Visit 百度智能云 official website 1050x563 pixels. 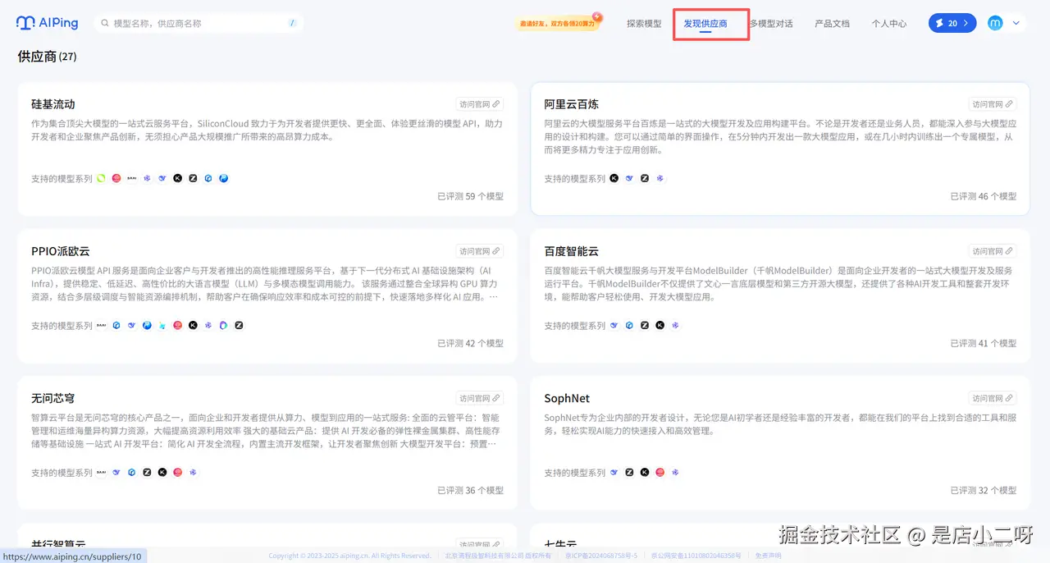click(993, 251)
